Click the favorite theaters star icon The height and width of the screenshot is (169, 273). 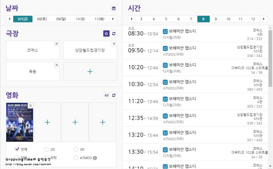(x=106, y=33)
